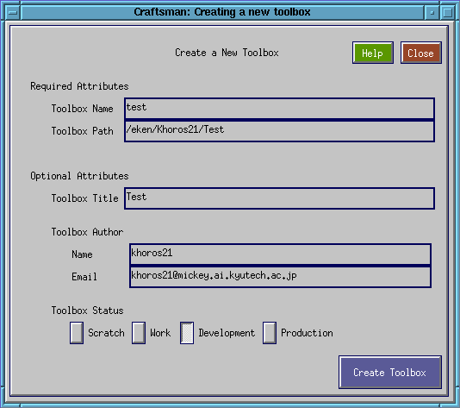Edit the Toolbox Title field
The height and width of the screenshot is (408, 460).
[x=279, y=198]
